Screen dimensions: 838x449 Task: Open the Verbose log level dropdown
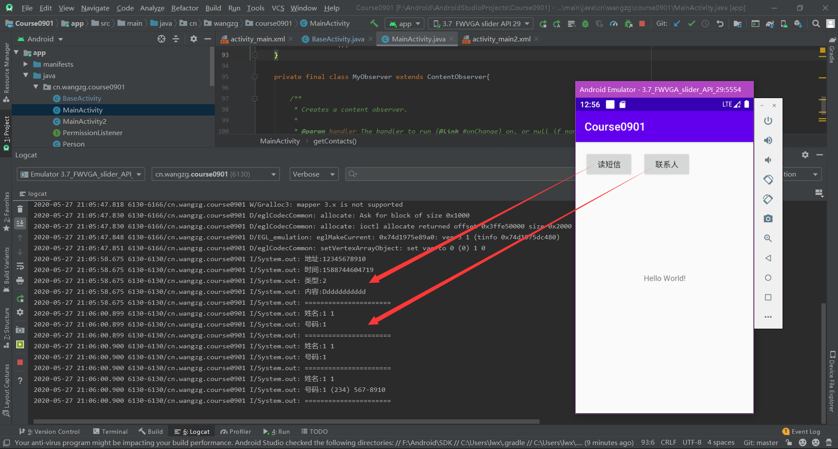pyautogui.click(x=314, y=174)
